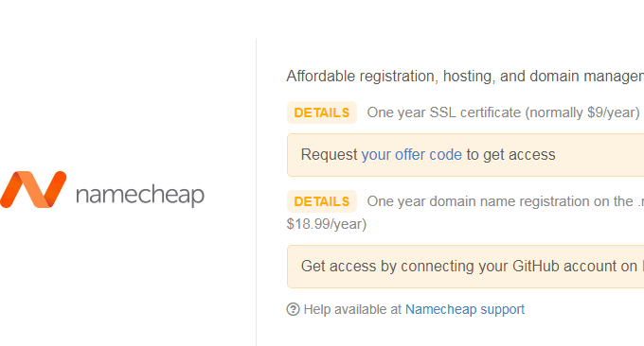Open the DETAILS badge beside the SSL certificate offer
The width and height of the screenshot is (644, 346).
tap(322, 112)
